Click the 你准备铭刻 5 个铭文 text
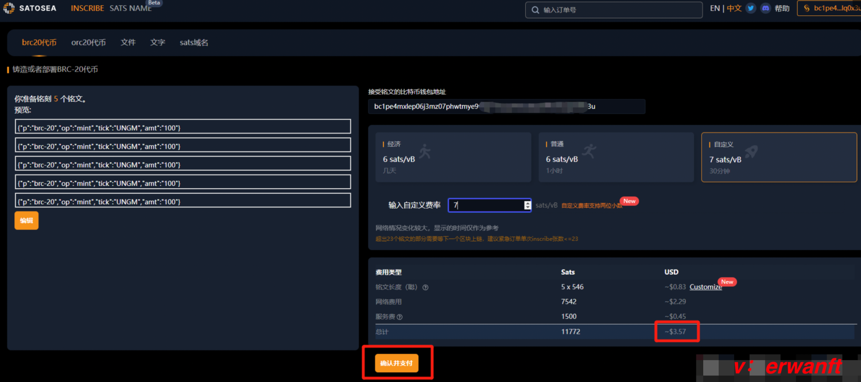This screenshot has height=382, width=861. pos(51,99)
